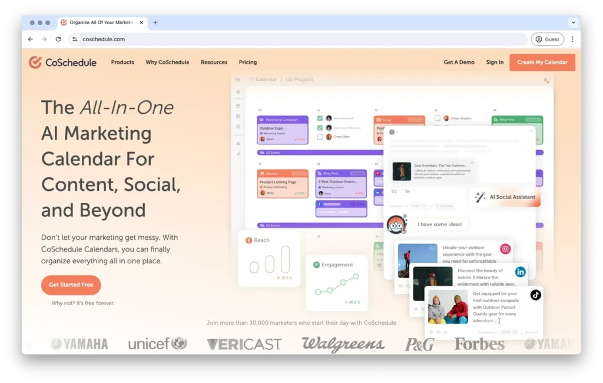Click the Q2 Projects breadcrumb

pos(300,80)
